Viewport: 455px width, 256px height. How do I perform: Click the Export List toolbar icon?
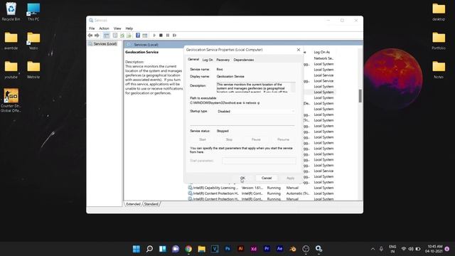(x=129, y=36)
